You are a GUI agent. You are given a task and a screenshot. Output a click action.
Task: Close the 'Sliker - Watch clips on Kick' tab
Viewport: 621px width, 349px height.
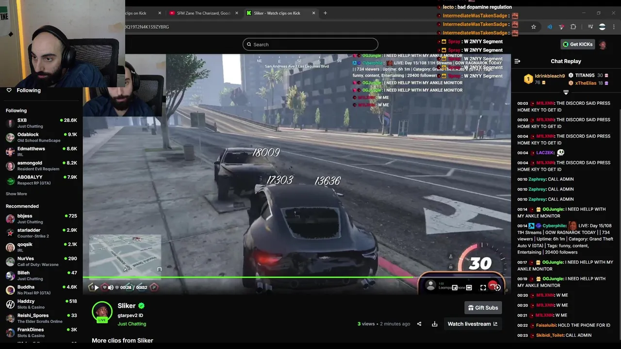pos(314,13)
